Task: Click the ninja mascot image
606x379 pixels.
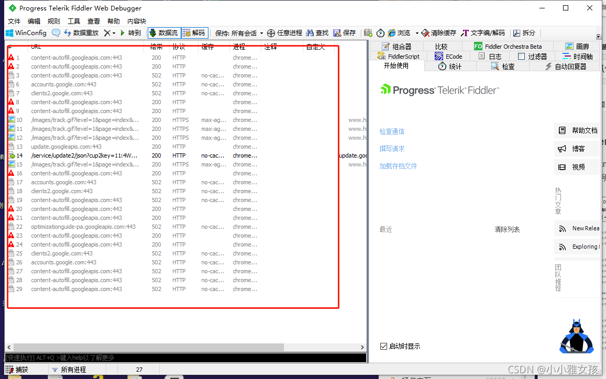Action: click(x=577, y=336)
